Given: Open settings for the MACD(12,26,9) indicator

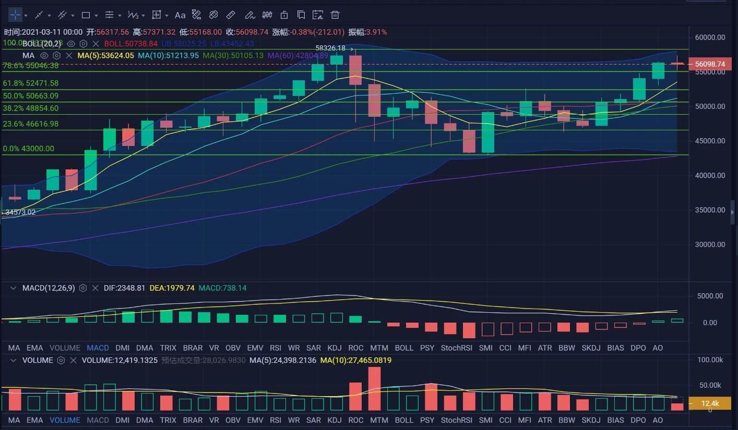Looking at the screenshot, I should pos(82,288).
